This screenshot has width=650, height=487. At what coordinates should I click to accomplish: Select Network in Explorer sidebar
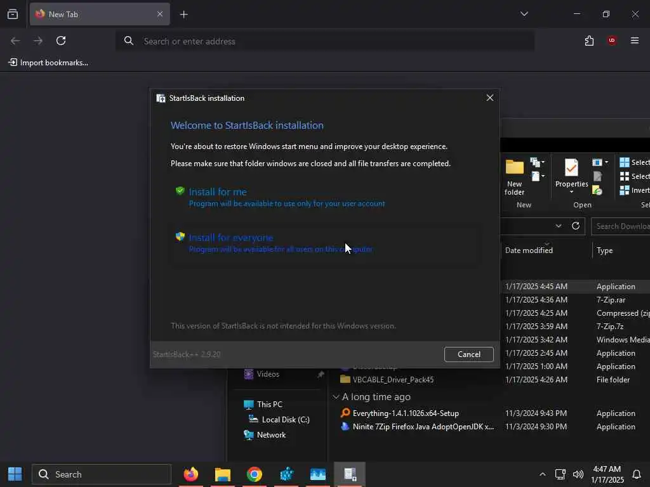coord(271,435)
